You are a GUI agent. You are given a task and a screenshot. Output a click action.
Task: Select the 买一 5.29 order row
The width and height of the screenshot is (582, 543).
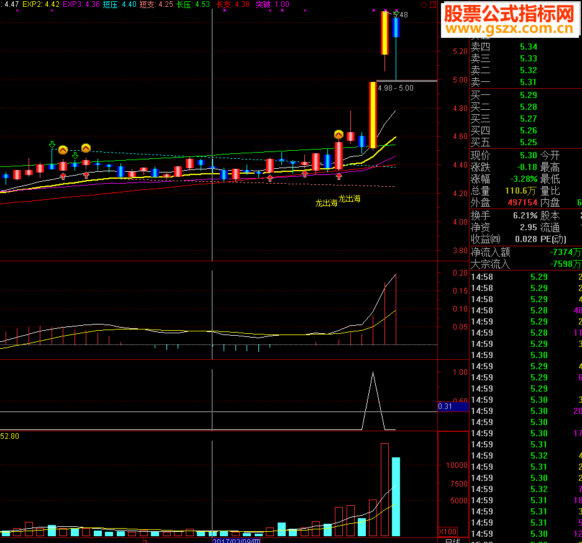pos(525,96)
